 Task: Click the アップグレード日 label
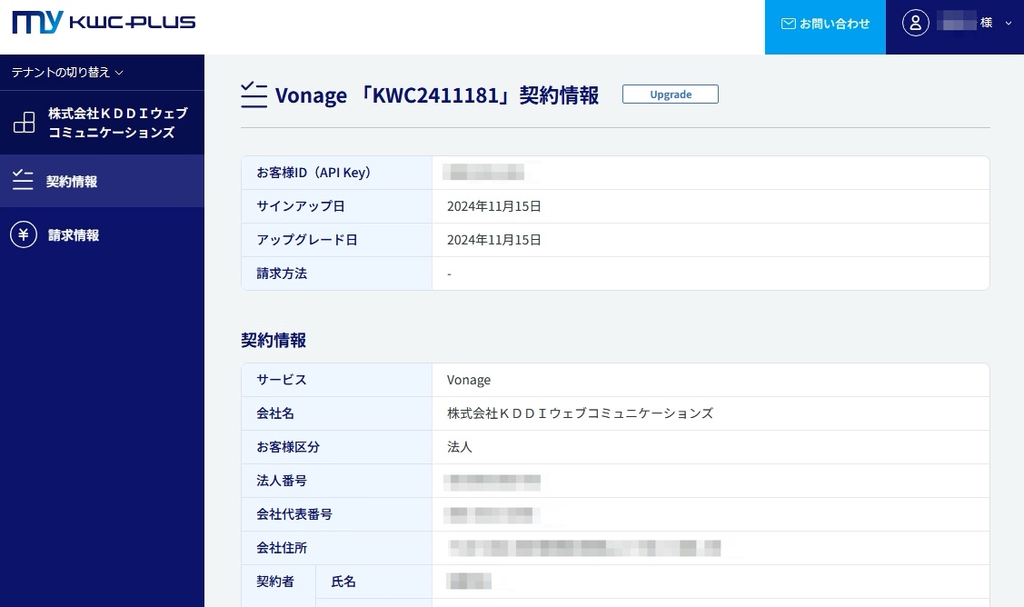(307, 240)
